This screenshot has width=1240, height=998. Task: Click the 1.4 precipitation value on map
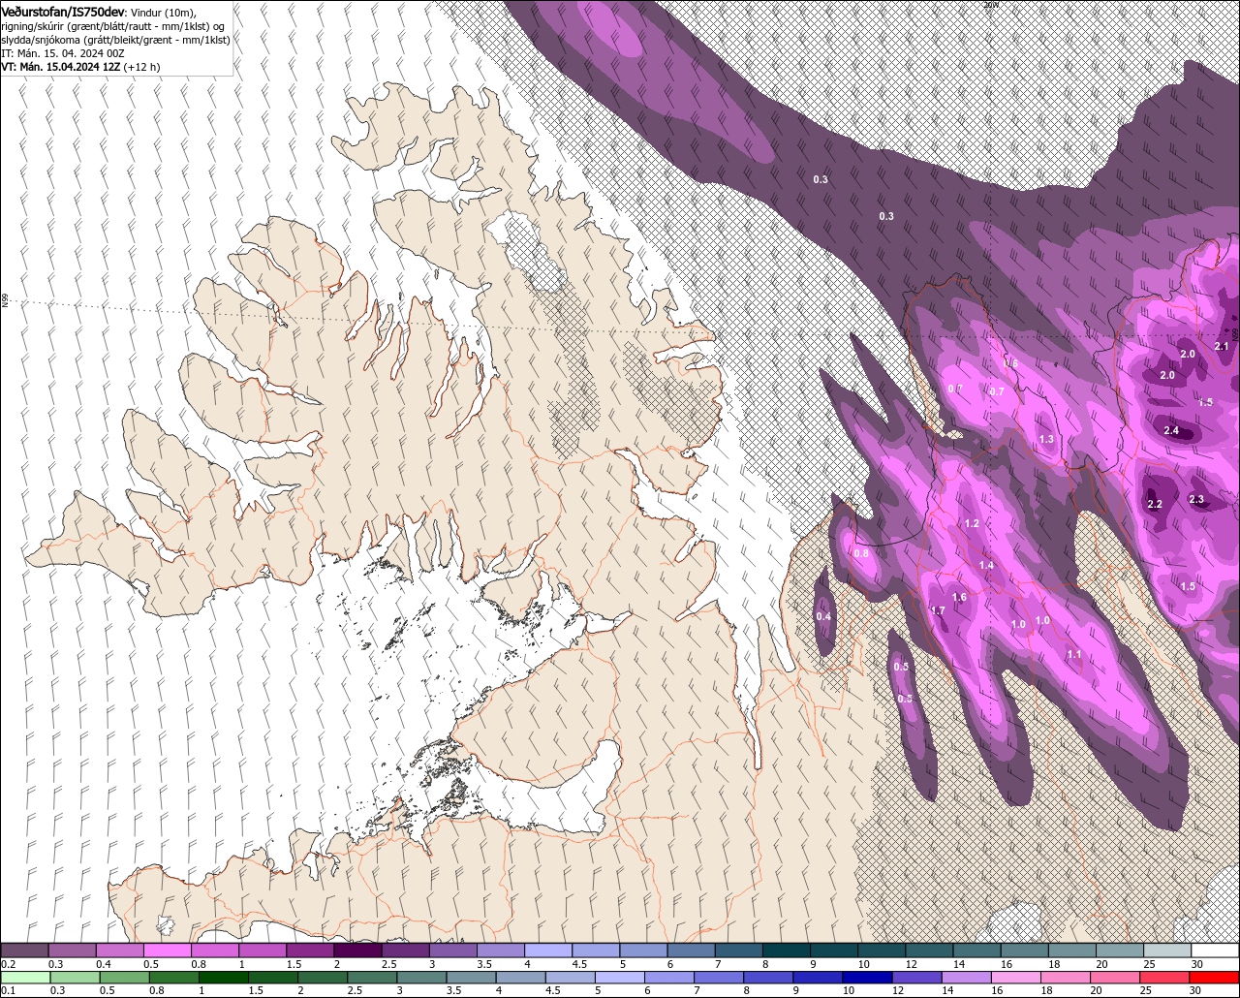coord(986,565)
